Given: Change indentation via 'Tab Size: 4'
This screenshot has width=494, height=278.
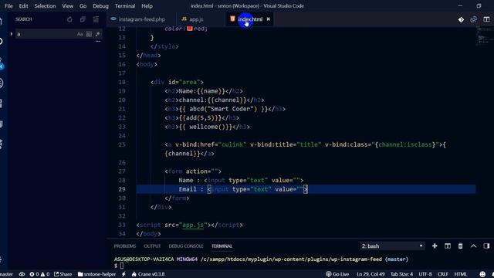Looking at the screenshot, I should pyautogui.click(x=401, y=274).
